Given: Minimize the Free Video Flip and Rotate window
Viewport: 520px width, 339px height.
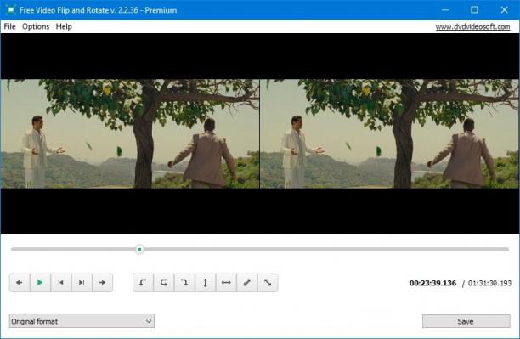Looking at the screenshot, I should [x=445, y=10].
